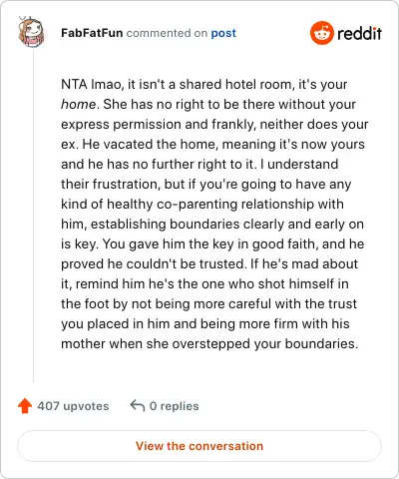The height and width of the screenshot is (479, 399).
Task: Click the closing words "overstepped your boundaries"
Action: [x=264, y=344]
